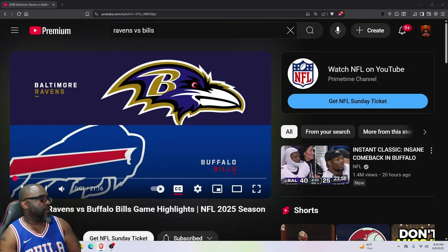Open Microsoft Edge from taskbar
The width and height of the screenshot is (448, 252).
[91, 246]
